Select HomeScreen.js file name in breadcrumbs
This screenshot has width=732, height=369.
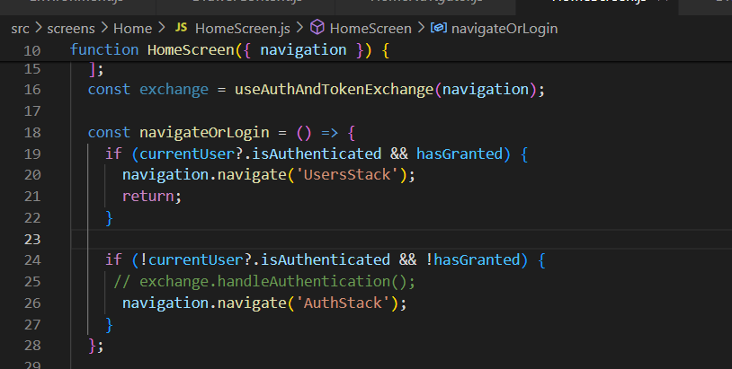pos(238,29)
